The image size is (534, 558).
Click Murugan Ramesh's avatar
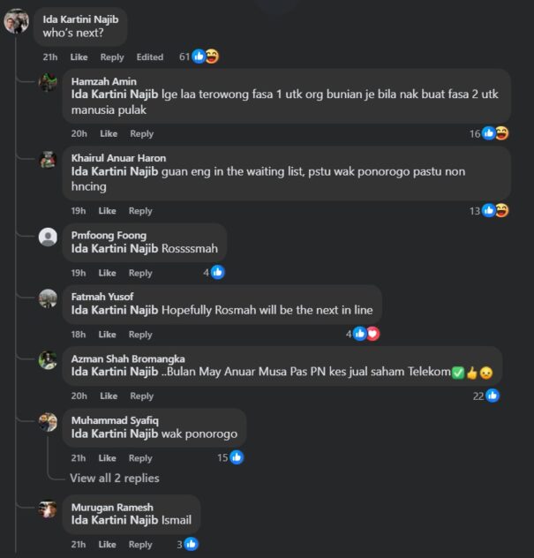tap(49, 509)
